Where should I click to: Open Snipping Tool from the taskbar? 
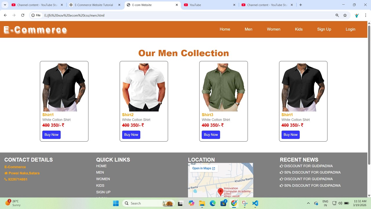coord(245,203)
